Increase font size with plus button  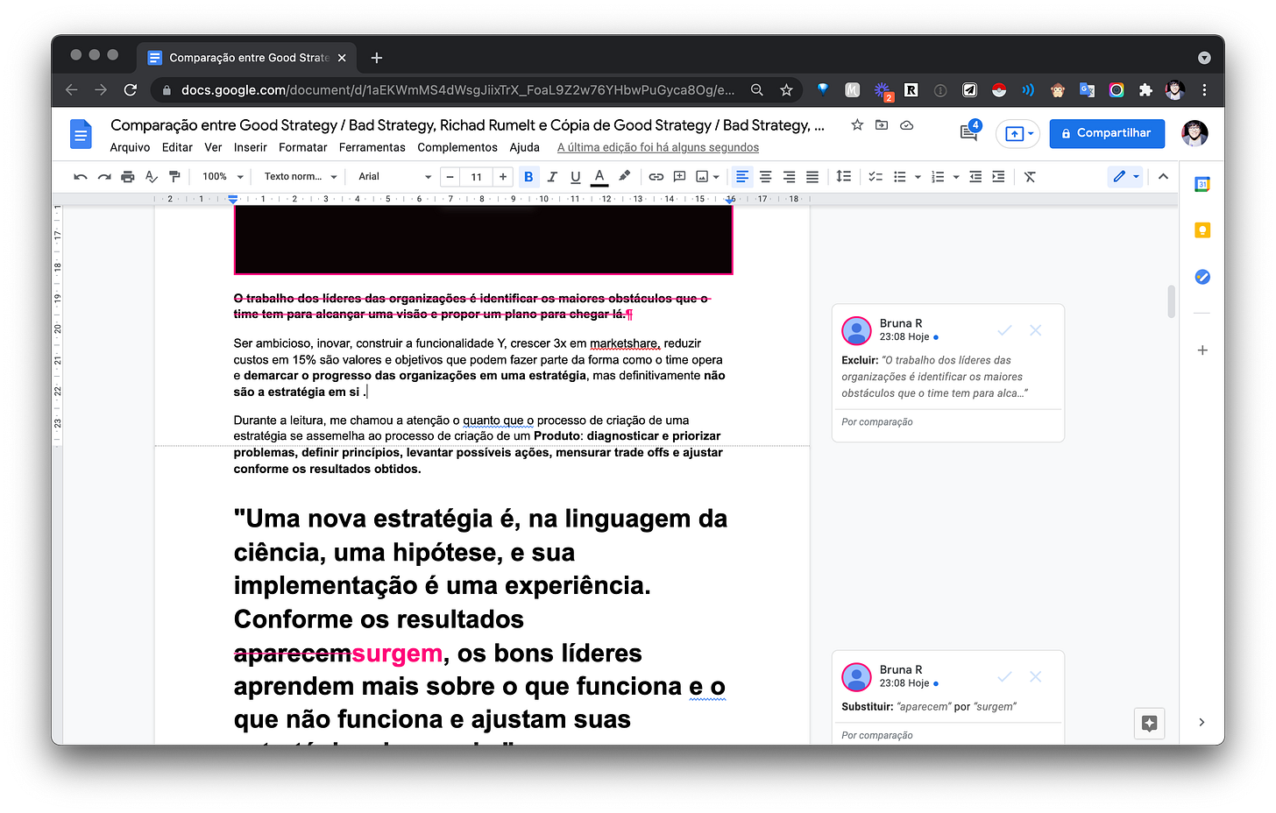point(503,177)
